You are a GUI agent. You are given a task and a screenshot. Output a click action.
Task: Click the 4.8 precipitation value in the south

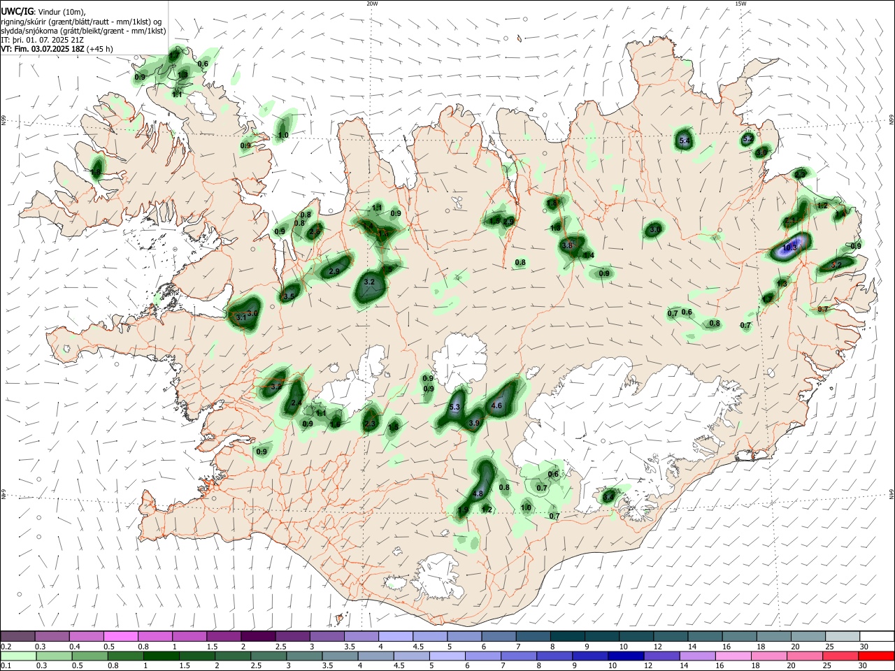coord(478,493)
